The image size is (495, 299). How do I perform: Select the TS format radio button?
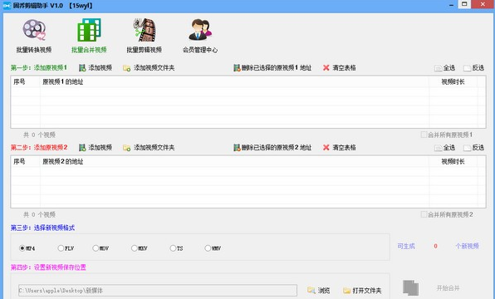[x=173, y=248]
